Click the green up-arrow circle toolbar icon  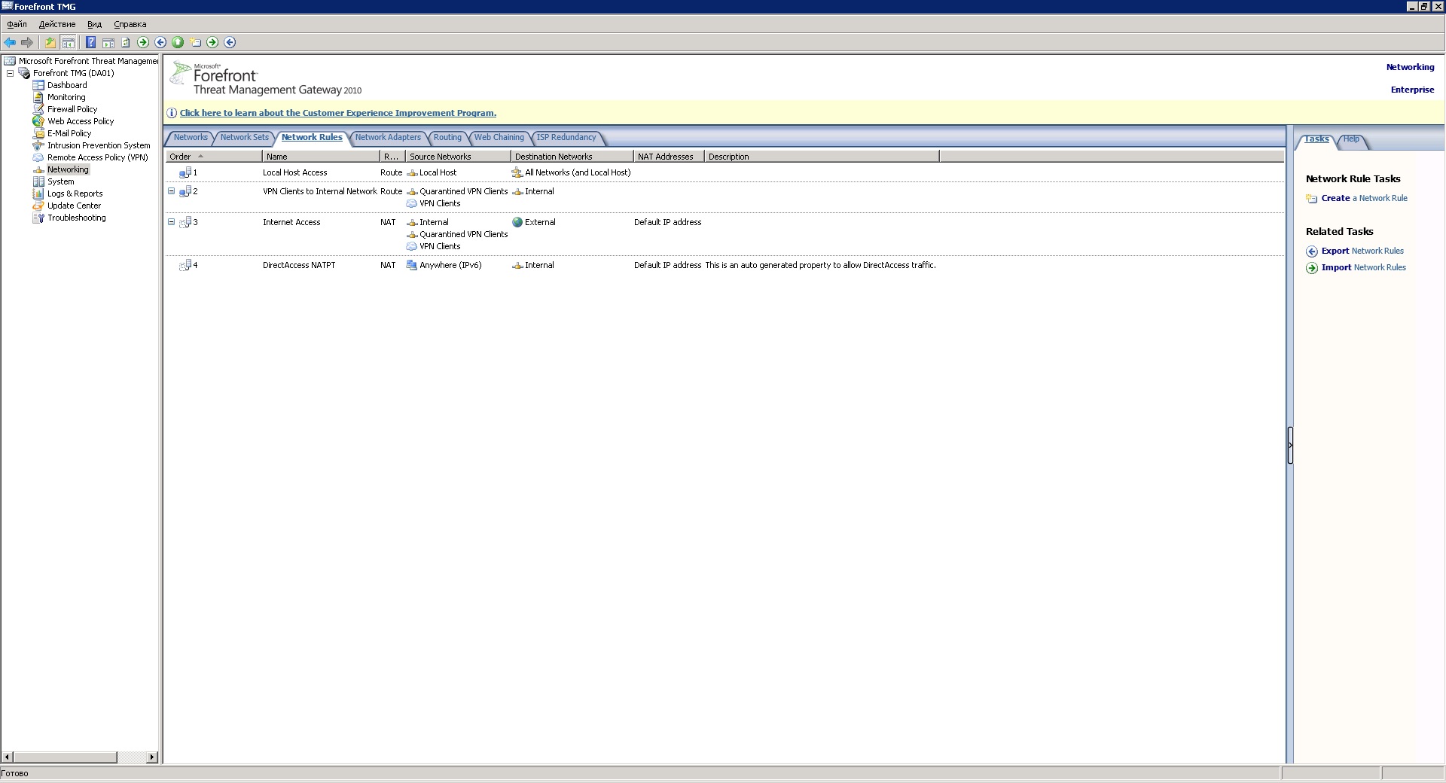pos(178,42)
